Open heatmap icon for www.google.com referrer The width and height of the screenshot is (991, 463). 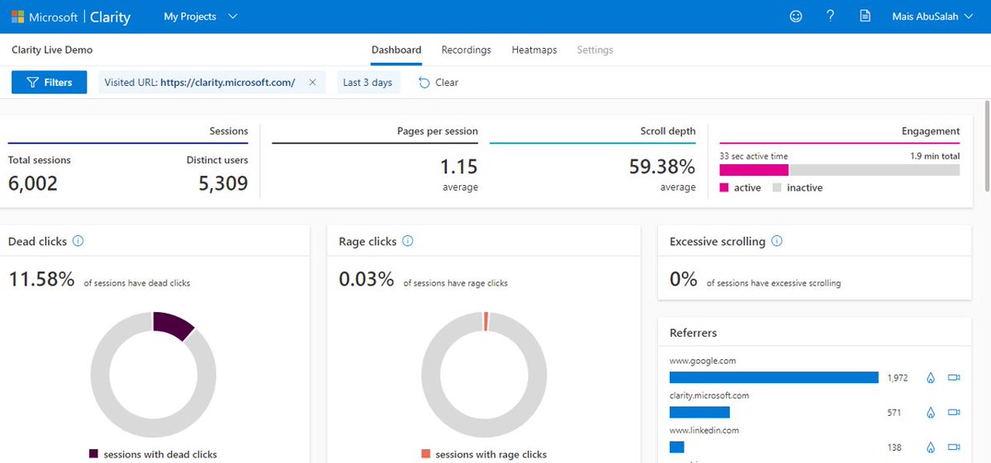(x=931, y=378)
